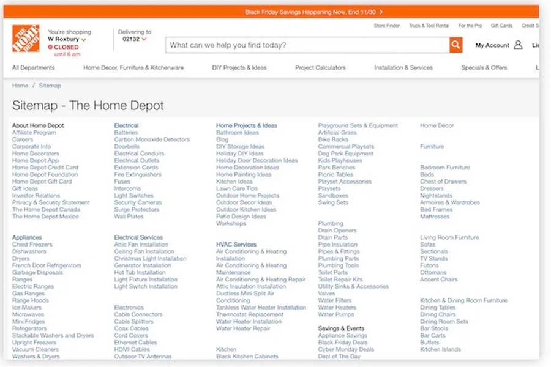The image size is (551, 367).
Task: Open Home Depot Credit Card link
Action: tap(45, 168)
